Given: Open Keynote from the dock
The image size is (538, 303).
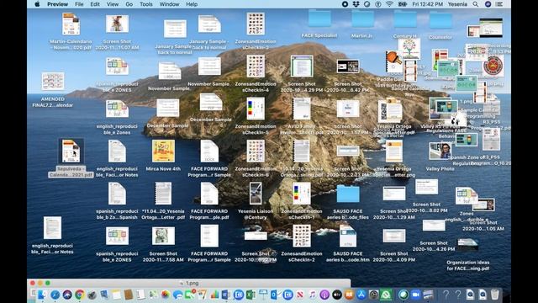Looking at the screenshot, I should 263,295.
